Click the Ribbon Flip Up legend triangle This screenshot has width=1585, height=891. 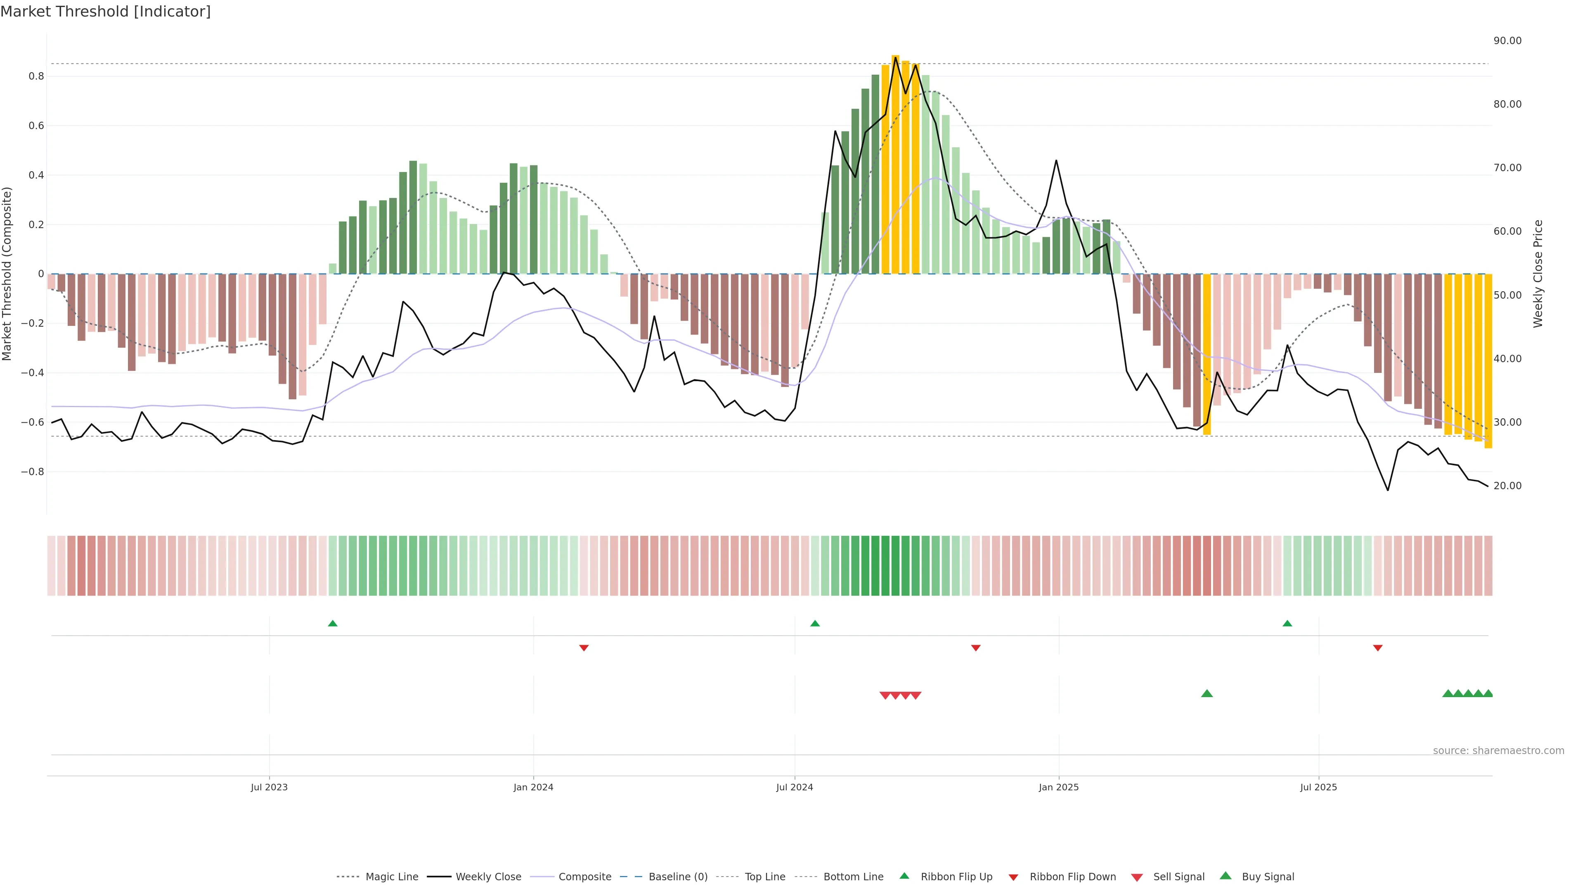[904, 876]
